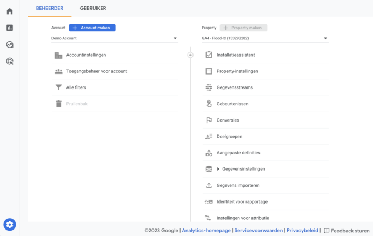Open the Home icon in left sidebar
Screen dimensions: 373x236
click(10, 11)
